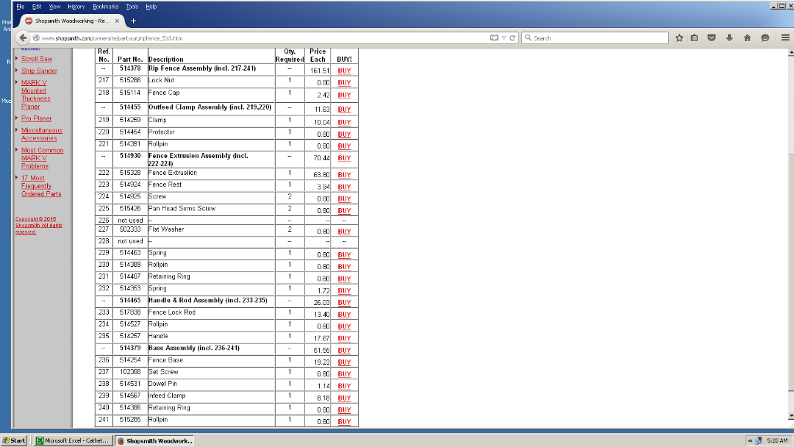Click BUY for Rip Fence Assembly 514378
794x447 pixels.
pyautogui.click(x=344, y=71)
